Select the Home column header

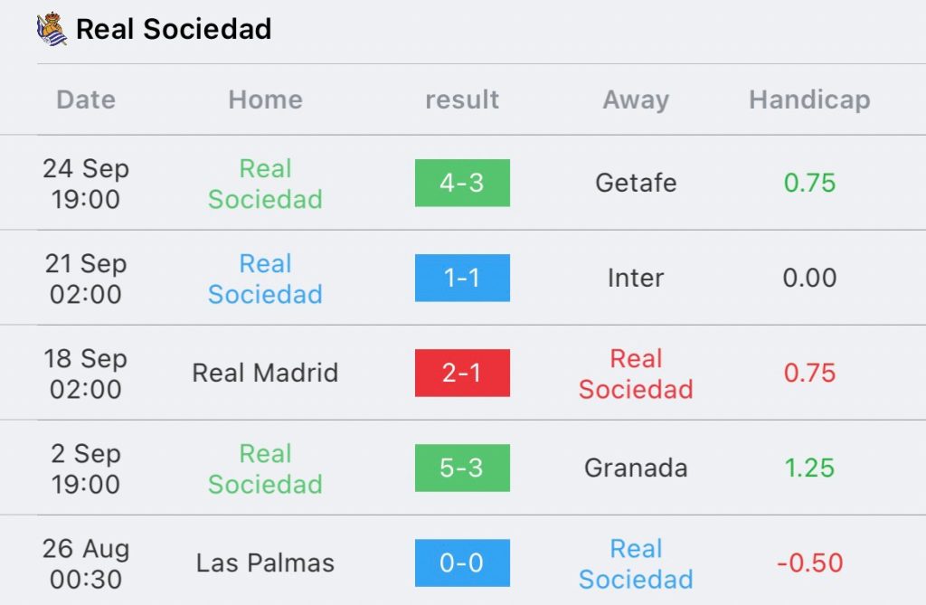[265, 99]
